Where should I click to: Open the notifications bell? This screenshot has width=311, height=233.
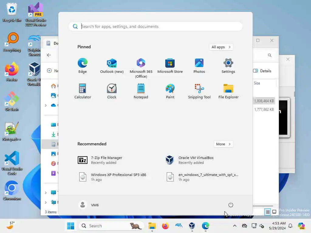(x=290, y=226)
